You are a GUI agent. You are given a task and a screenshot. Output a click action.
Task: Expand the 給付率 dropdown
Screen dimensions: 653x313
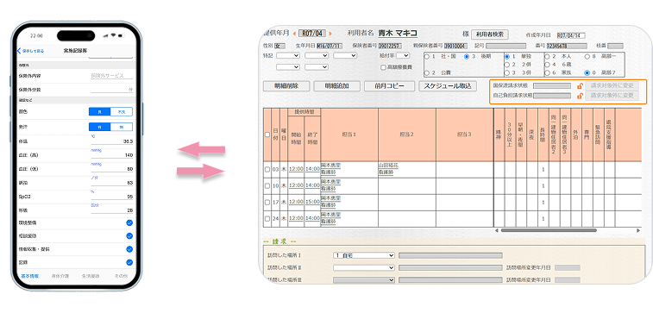(x=403, y=55)
